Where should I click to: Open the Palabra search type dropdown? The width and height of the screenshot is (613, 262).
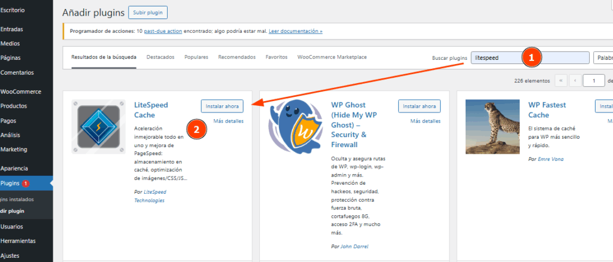click(x=603, y=58)
